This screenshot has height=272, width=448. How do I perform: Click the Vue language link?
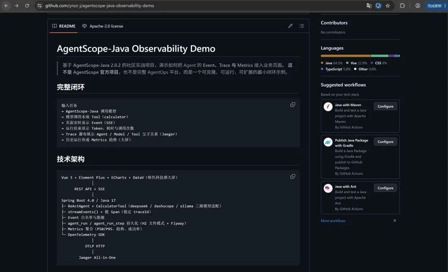(x=357, y=63)
